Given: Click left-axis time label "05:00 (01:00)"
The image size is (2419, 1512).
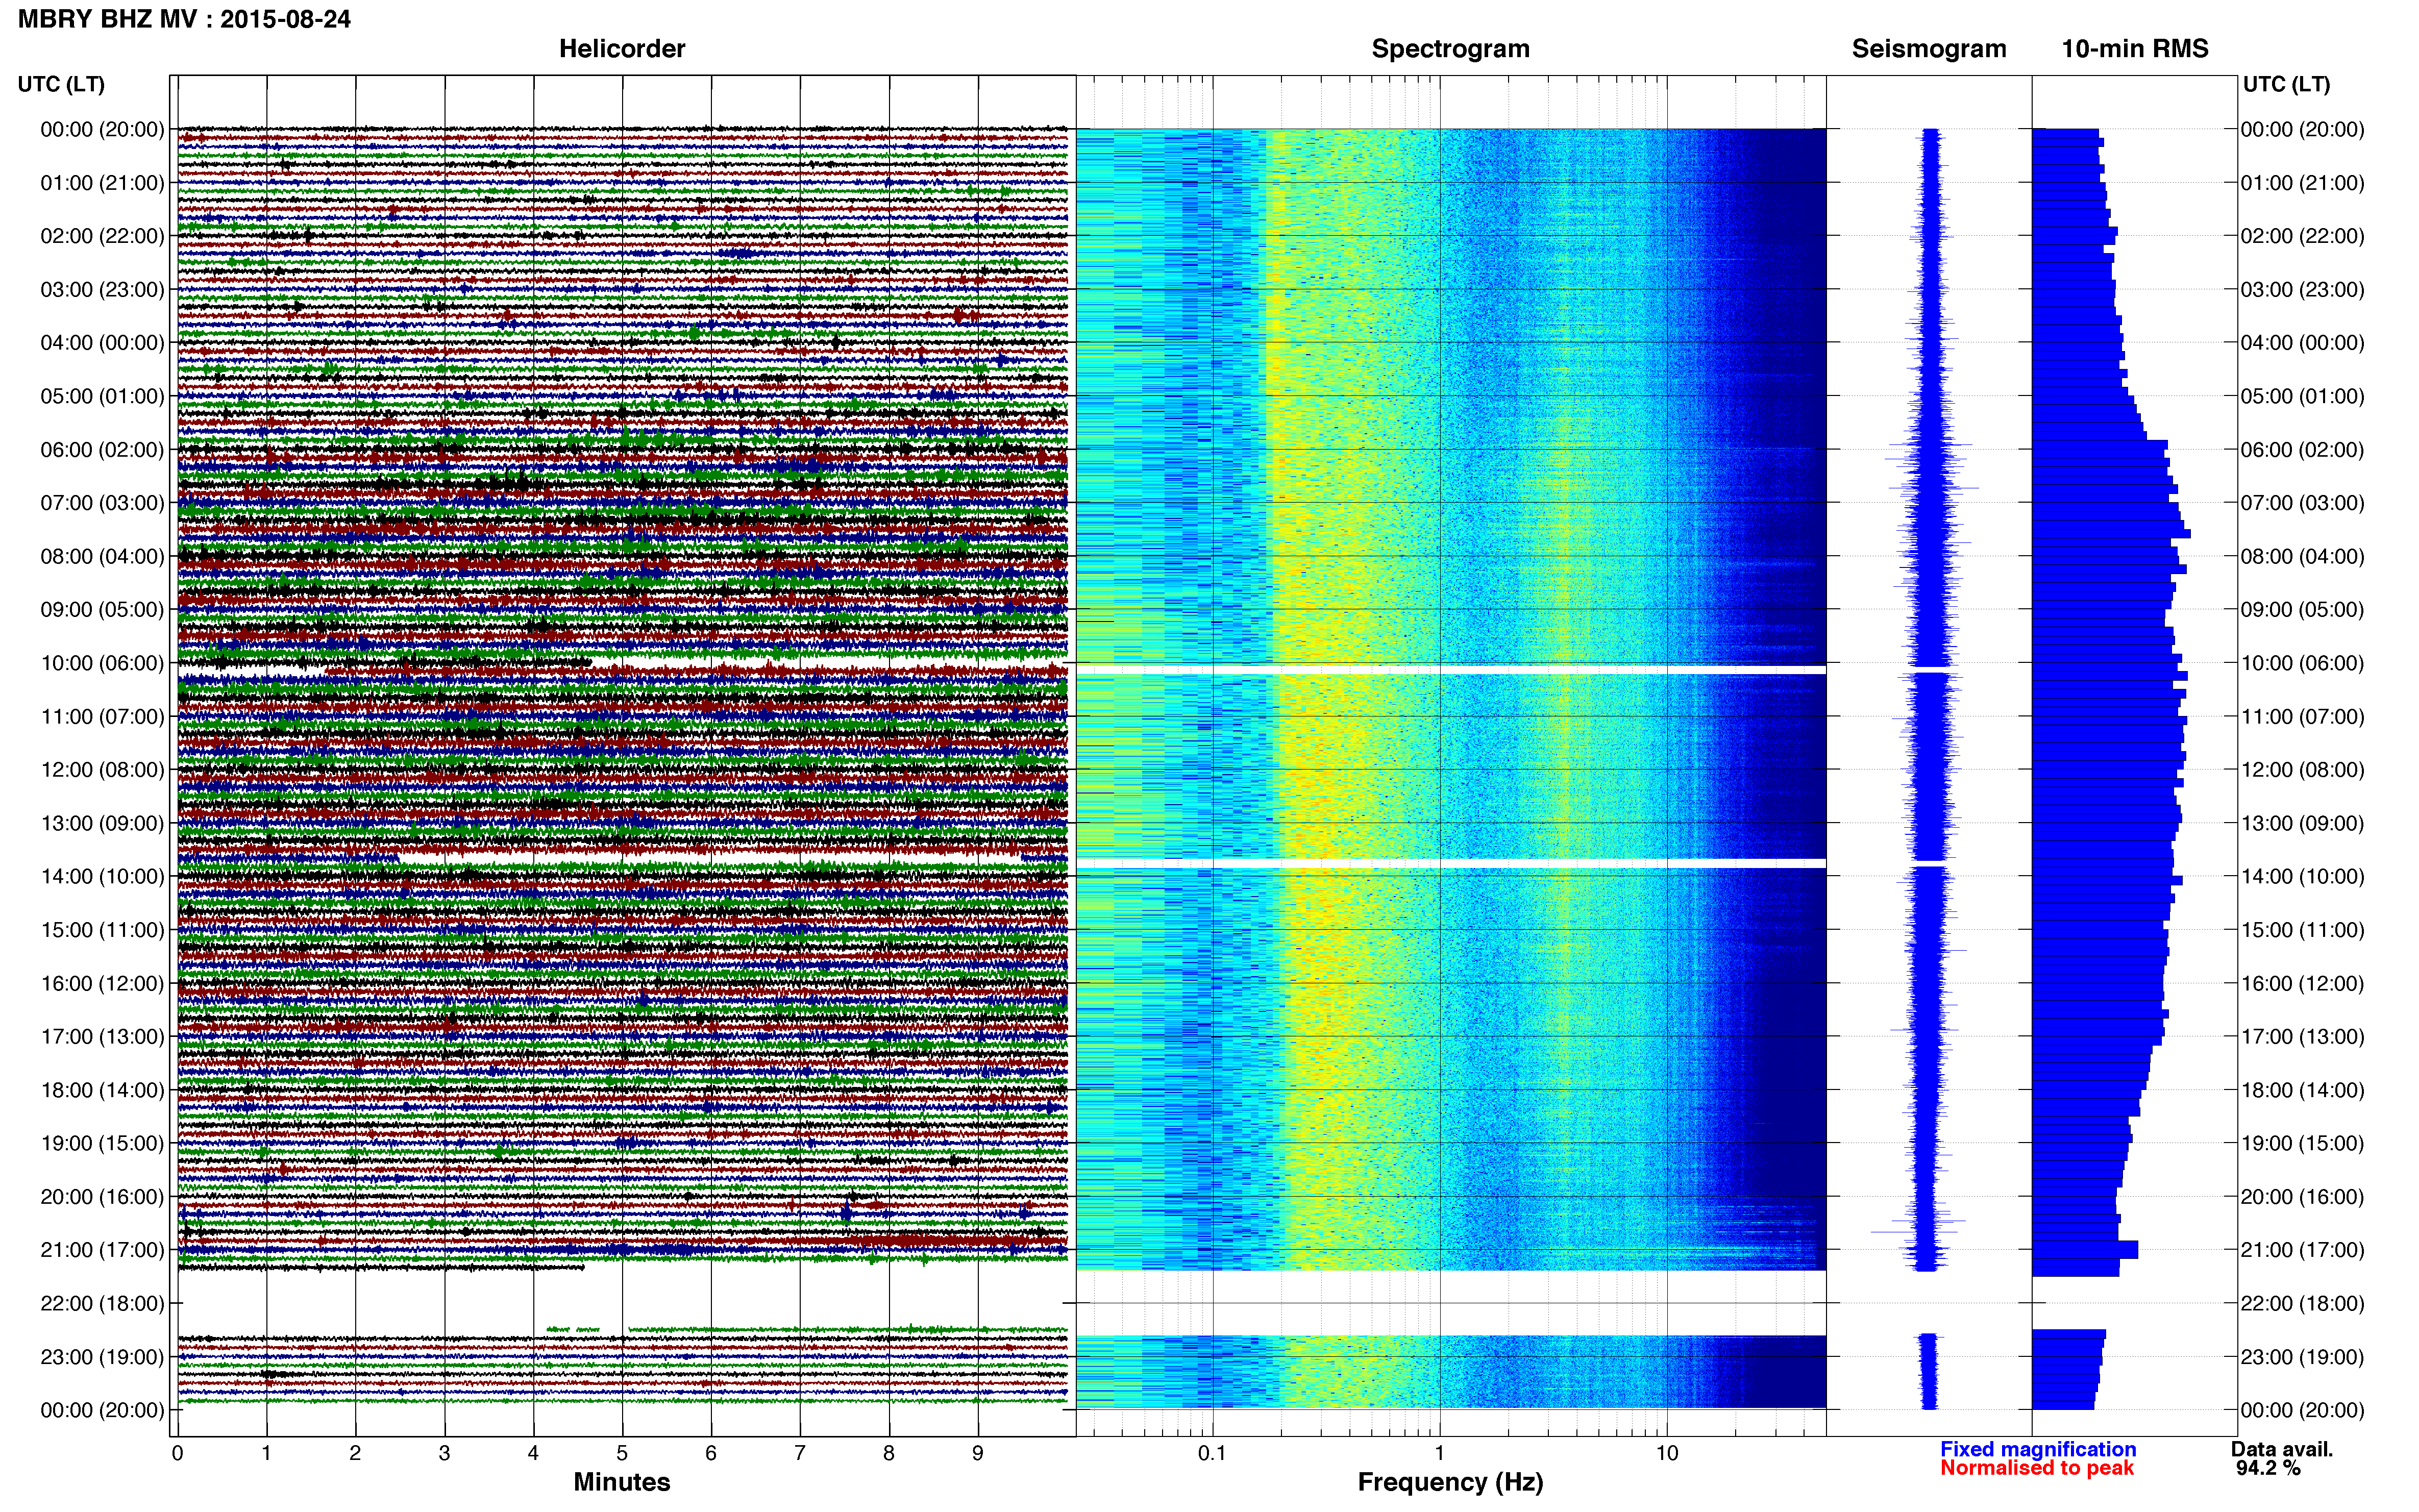Looking at the screenshot, I should [x=102, y=396].
